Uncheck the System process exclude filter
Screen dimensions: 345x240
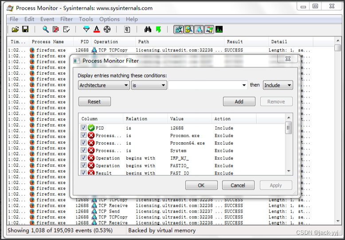coord(83,150)
